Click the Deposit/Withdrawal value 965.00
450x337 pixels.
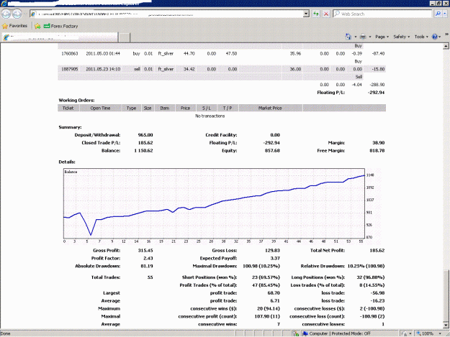coord(145,135)
